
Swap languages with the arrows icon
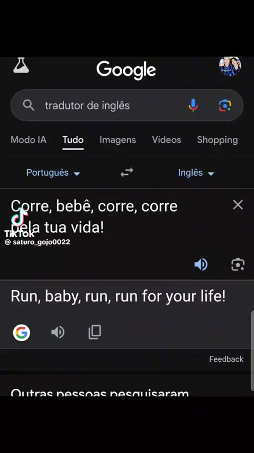tap(127, 172)
